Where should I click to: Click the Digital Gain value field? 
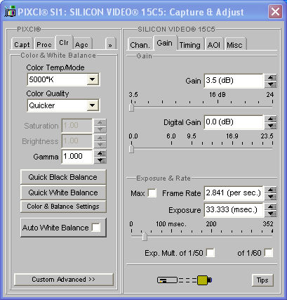234,122
